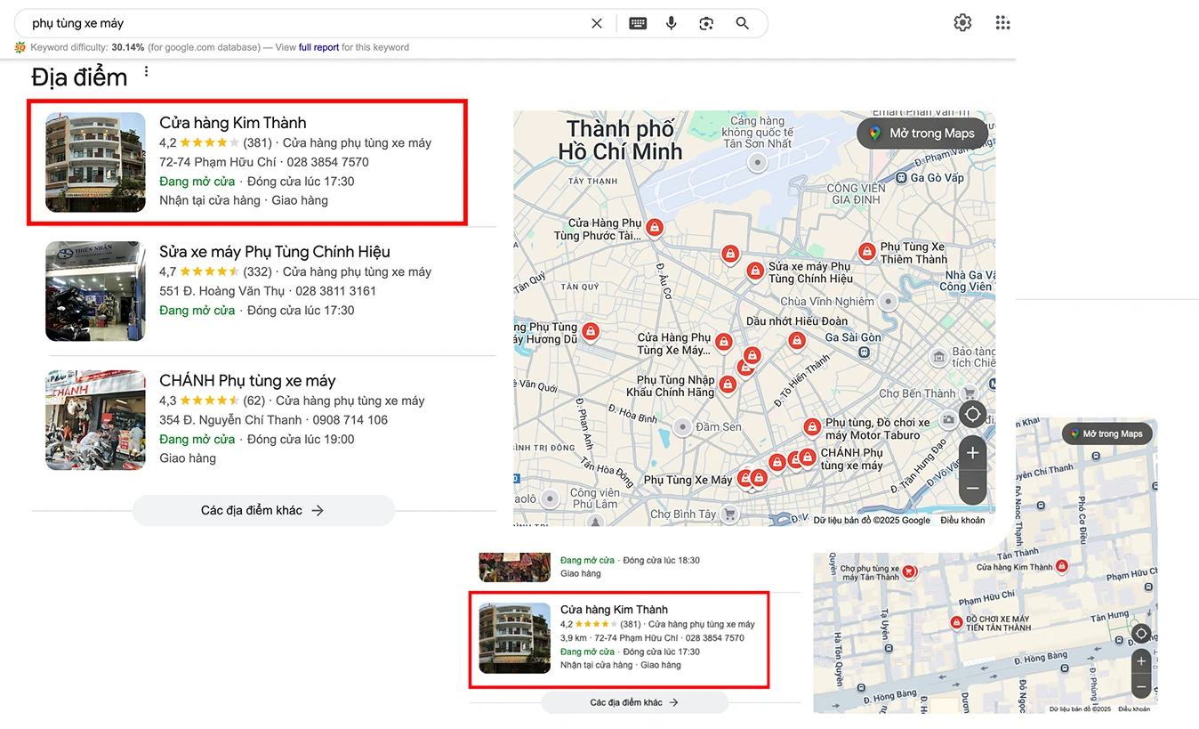Search by image with camera lens icon
Viewport: 1199px width, 729px height.
[x=706, y=24]
